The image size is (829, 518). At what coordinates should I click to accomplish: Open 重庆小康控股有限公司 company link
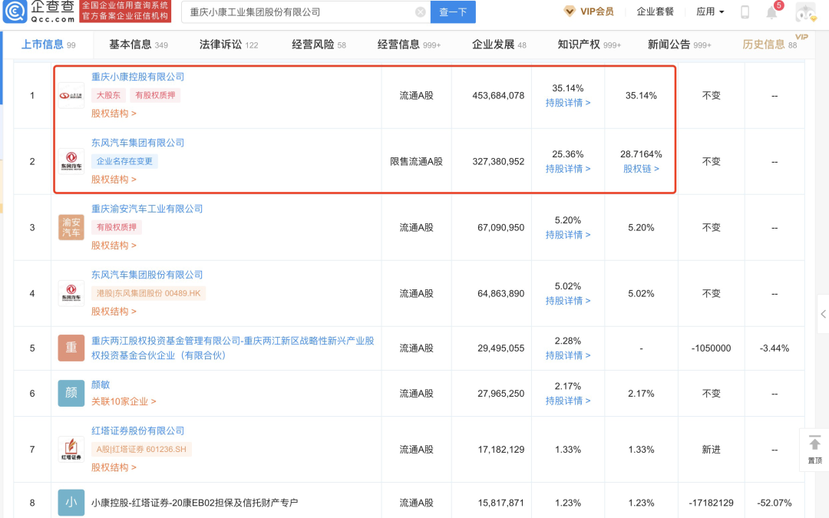pos(137,77)
